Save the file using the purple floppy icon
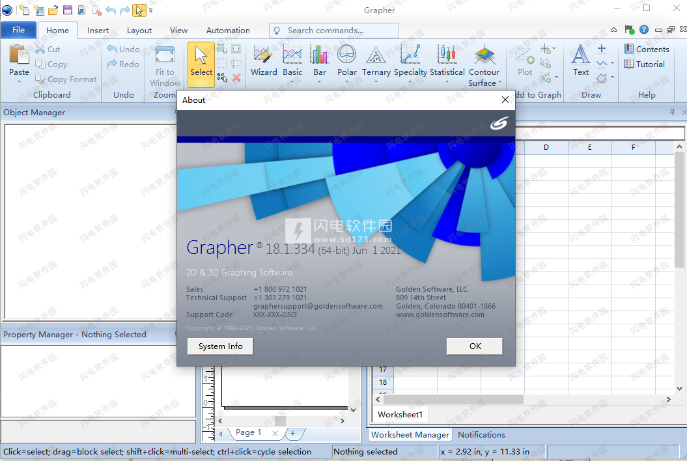Screen dimensions: 687x461 click(68, 10)
